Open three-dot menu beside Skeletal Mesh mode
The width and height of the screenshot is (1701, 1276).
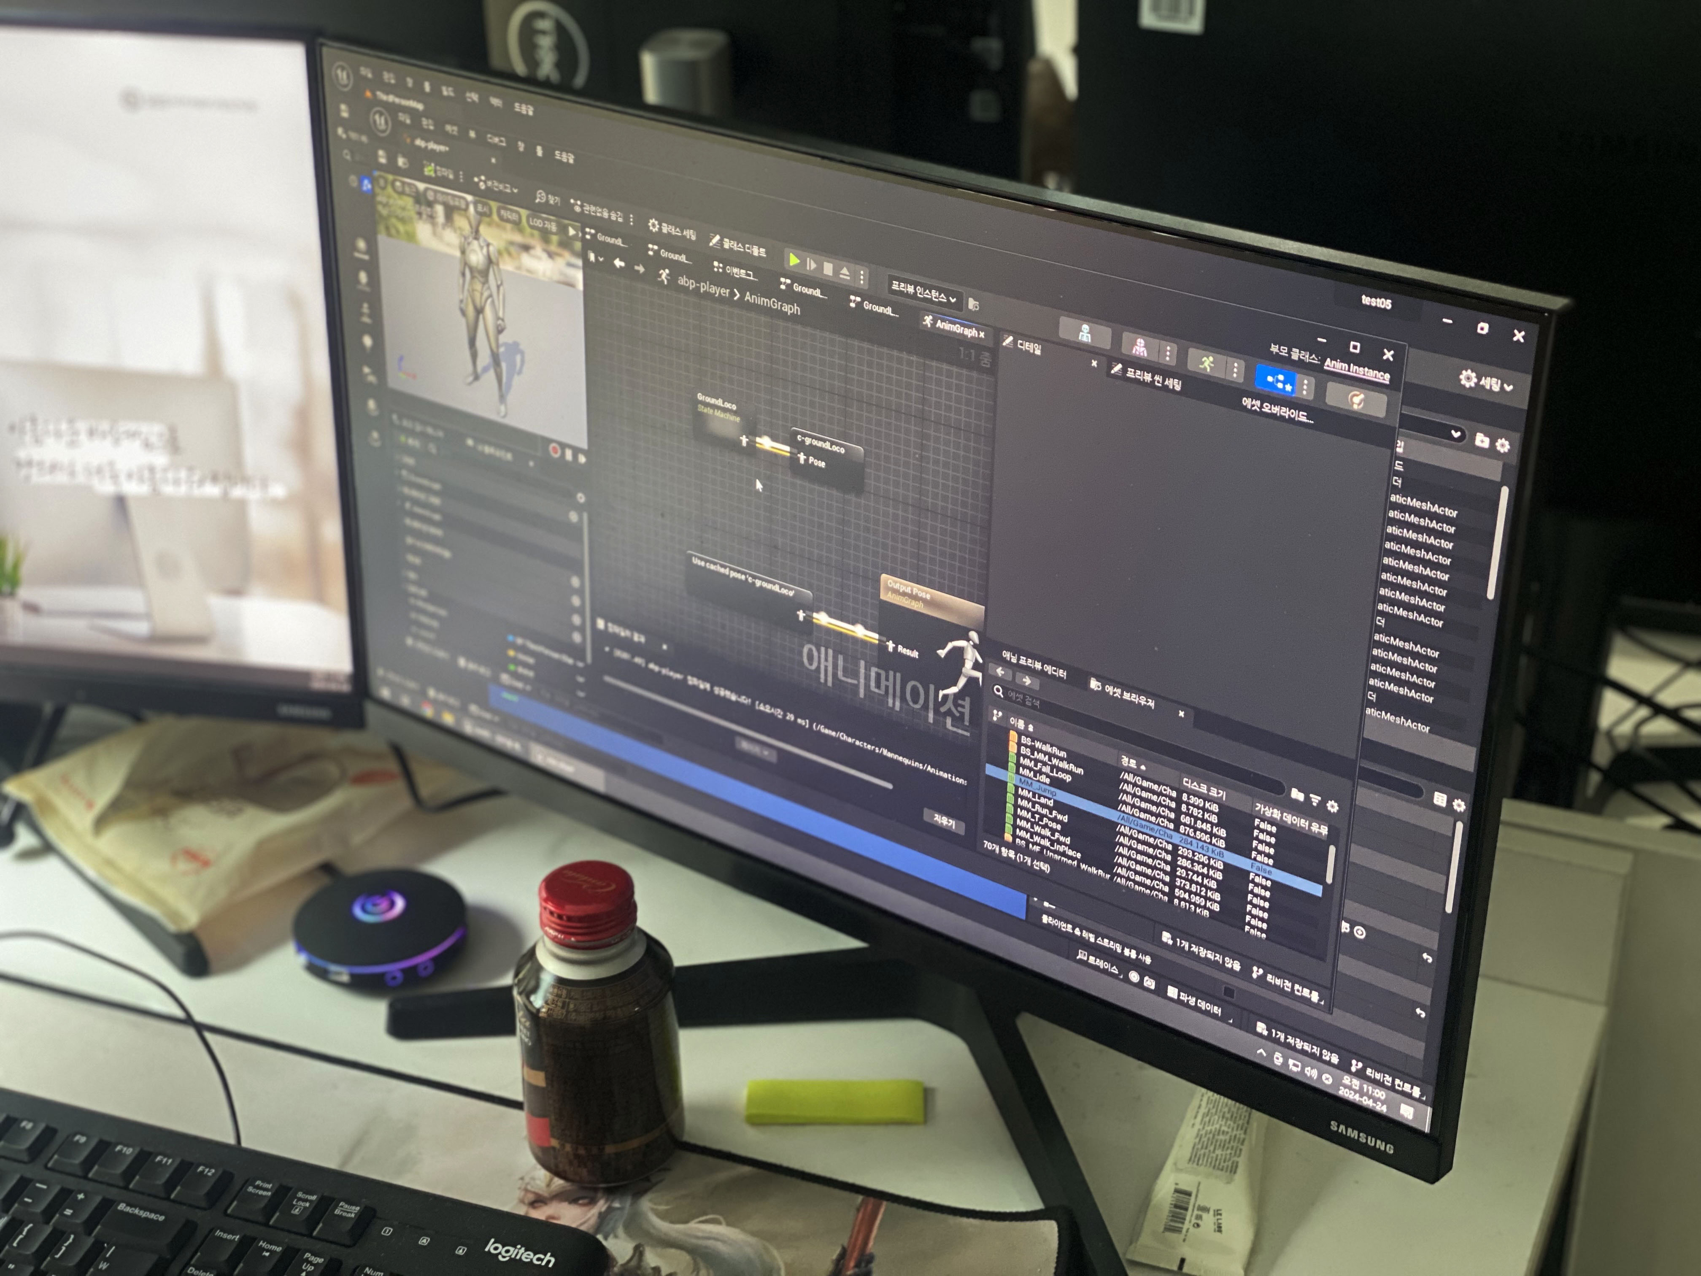[x=1167, y=354]
